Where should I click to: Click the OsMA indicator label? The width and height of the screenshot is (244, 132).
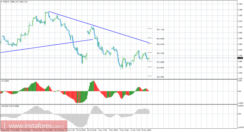(10, 106)
